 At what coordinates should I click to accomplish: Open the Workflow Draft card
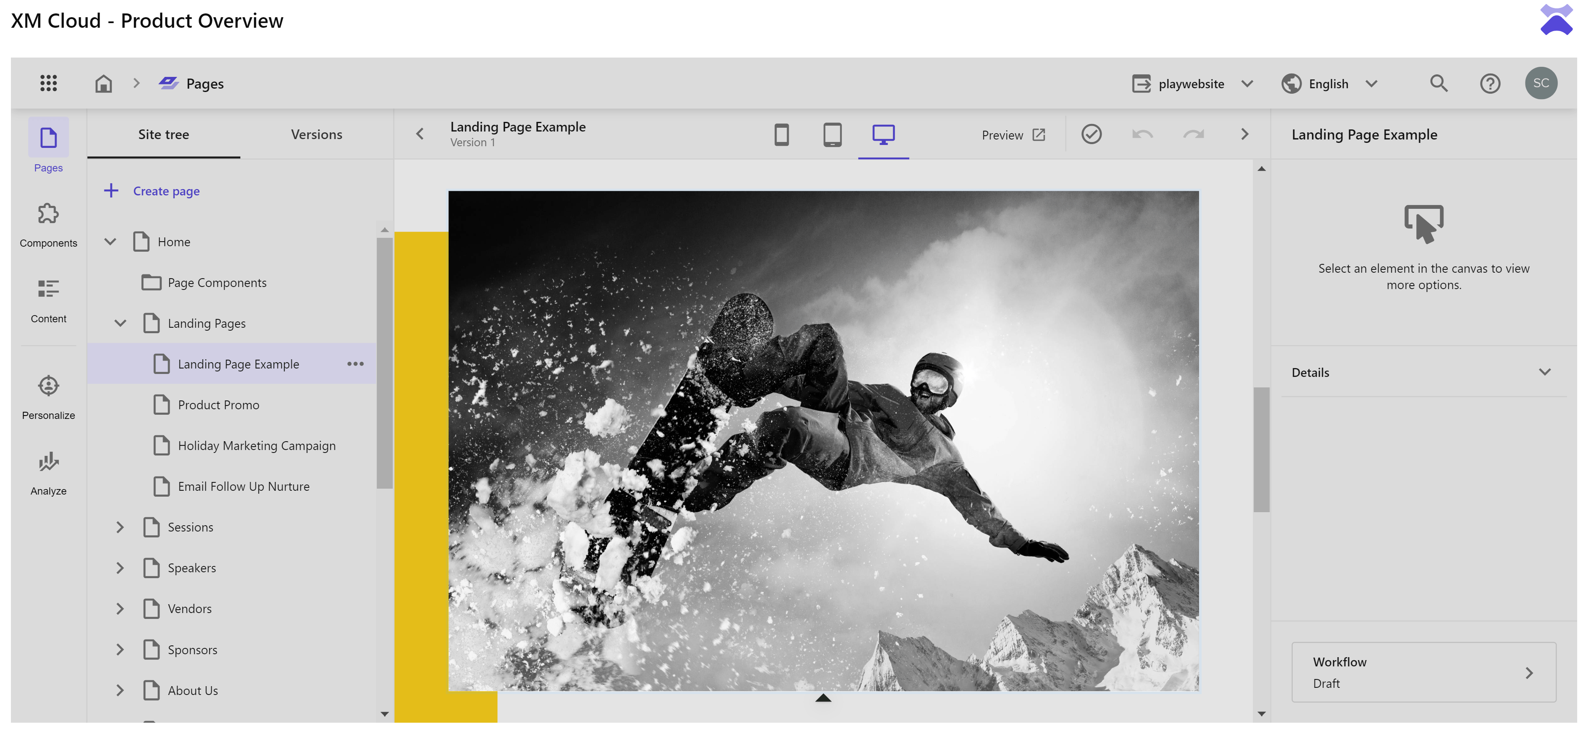coord(1423,672)
